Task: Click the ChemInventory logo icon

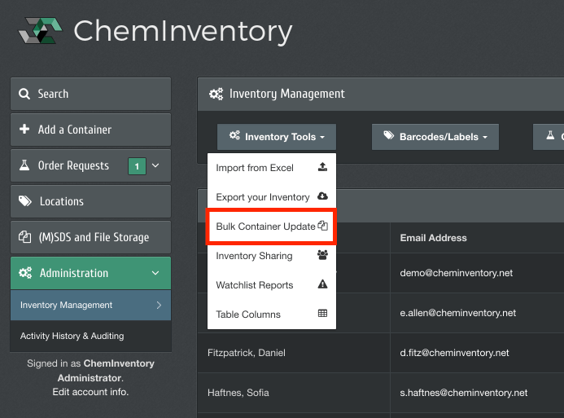Action: pos(41,31)
